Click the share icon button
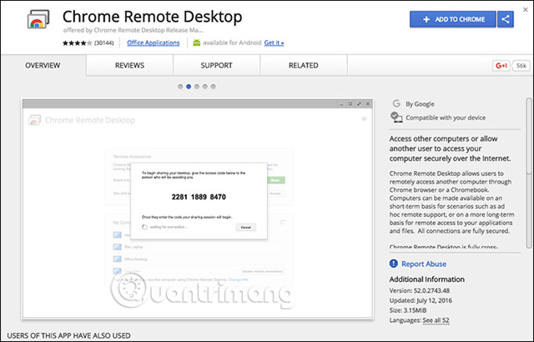The height and width of the screenshot is (342, 534). tap(506, 19)
